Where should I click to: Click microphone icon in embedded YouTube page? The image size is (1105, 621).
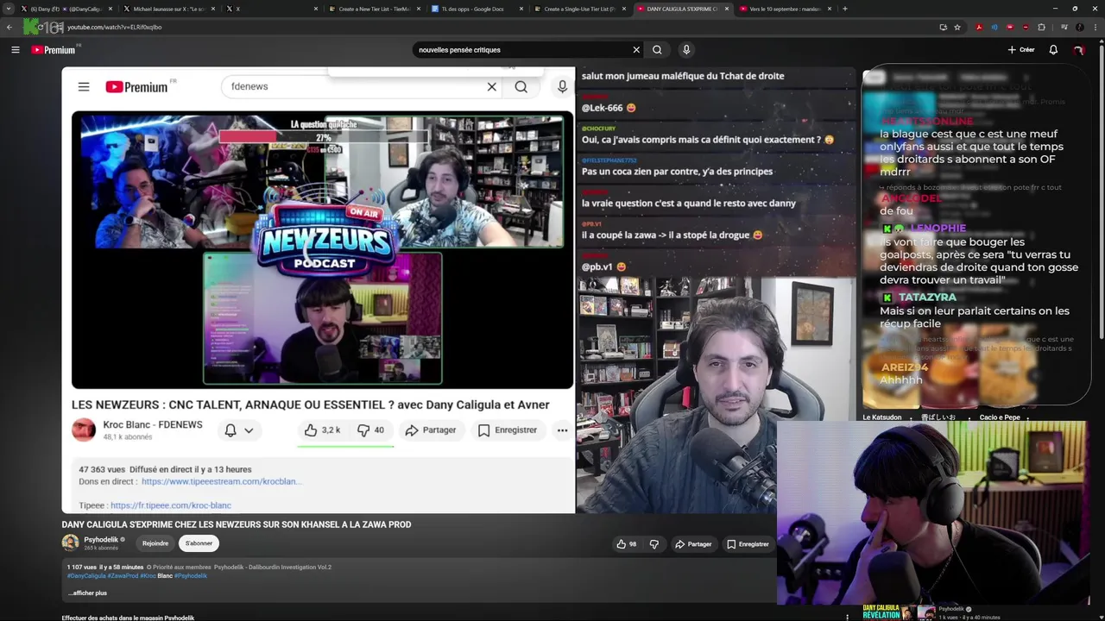click(562, 86)
